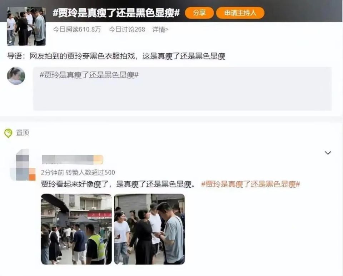Click the blurred poster username
Screen dimensions: 343x276
[x=73, y=159]
